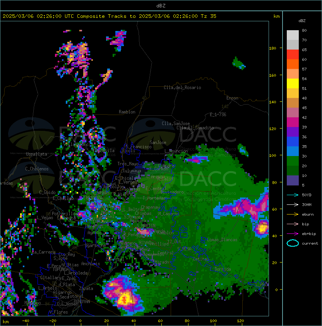Image resolution: width=322 pixels, height=326 pixels.
Task: Click the dBZ title at top
Action: 161,5
